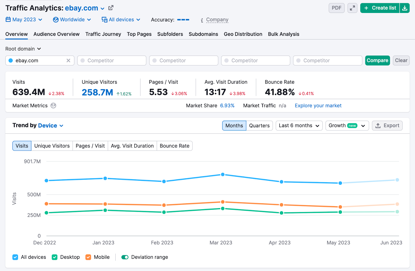Image resolution: width=415 pixels, height=271 pixels.
Task: Click the Accuracy indicator dashes
Action: pos(183,20)
